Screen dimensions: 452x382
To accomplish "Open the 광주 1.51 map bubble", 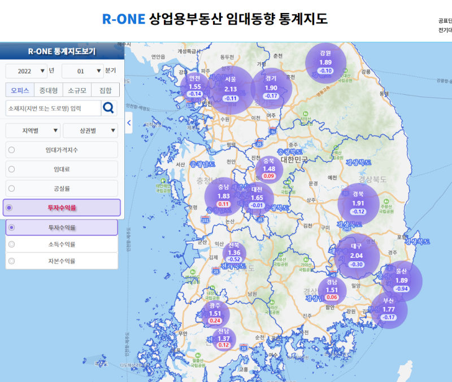I will (215, 314).
